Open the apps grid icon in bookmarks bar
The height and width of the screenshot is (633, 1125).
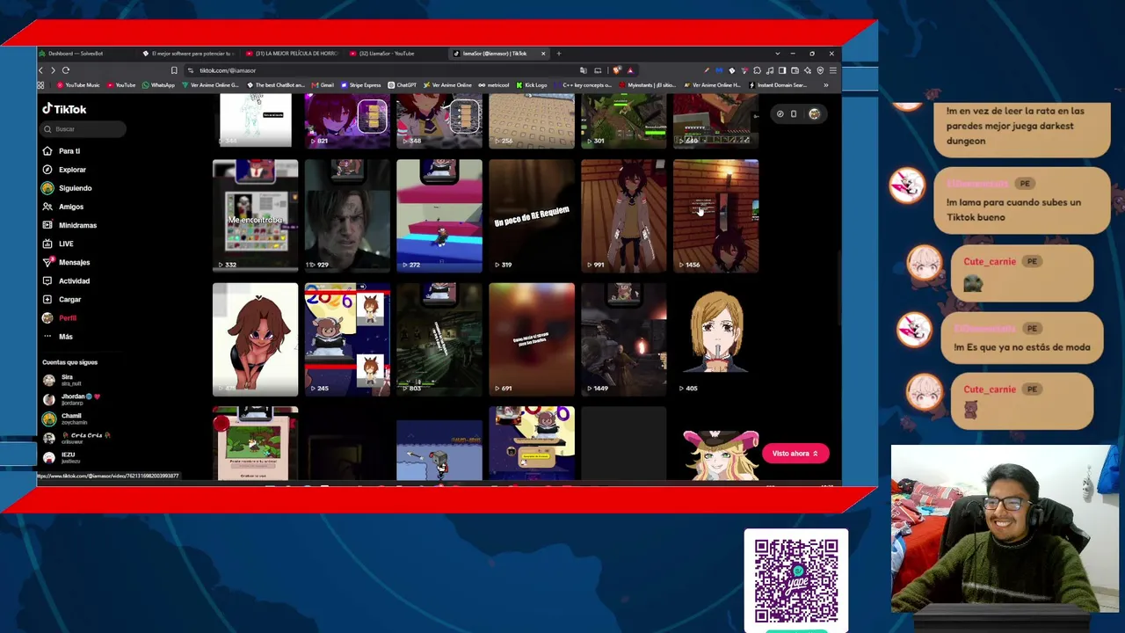pyautogui.click(x=40, y=85)
